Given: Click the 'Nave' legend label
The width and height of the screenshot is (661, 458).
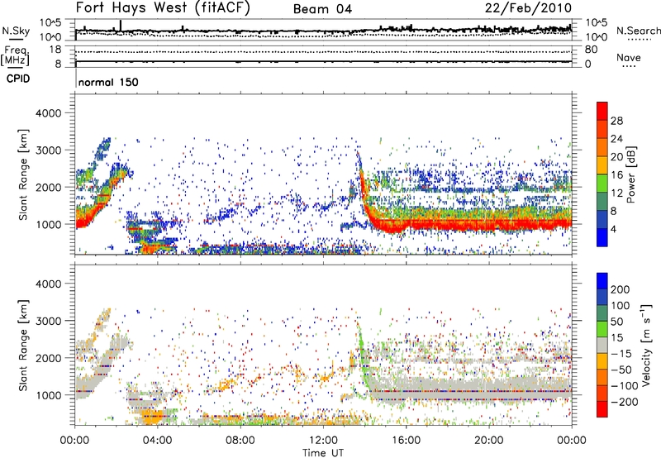Looking at the screenshot, I should (629, 57).
